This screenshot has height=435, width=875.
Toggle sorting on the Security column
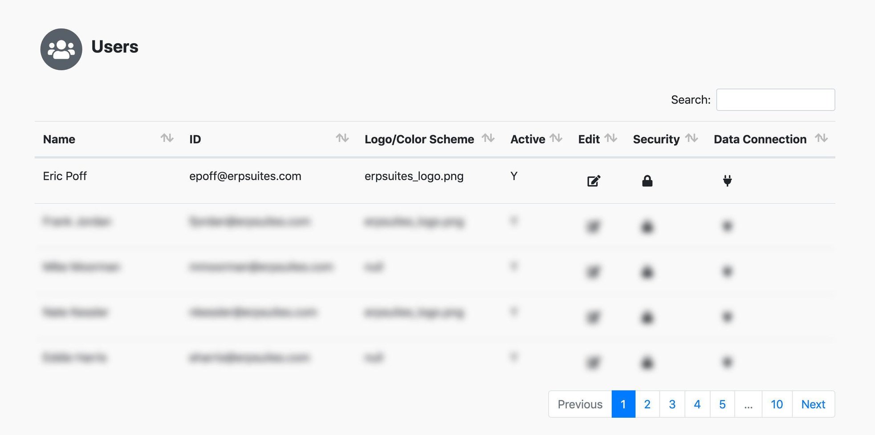point(691,138)
